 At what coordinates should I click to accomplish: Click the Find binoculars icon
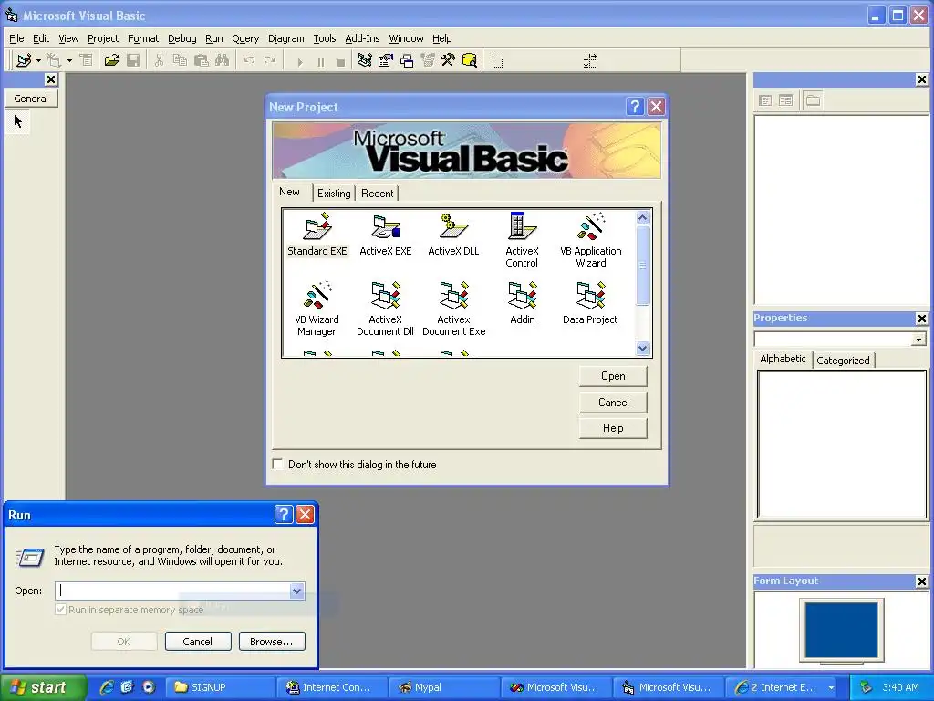click(223, 60)
